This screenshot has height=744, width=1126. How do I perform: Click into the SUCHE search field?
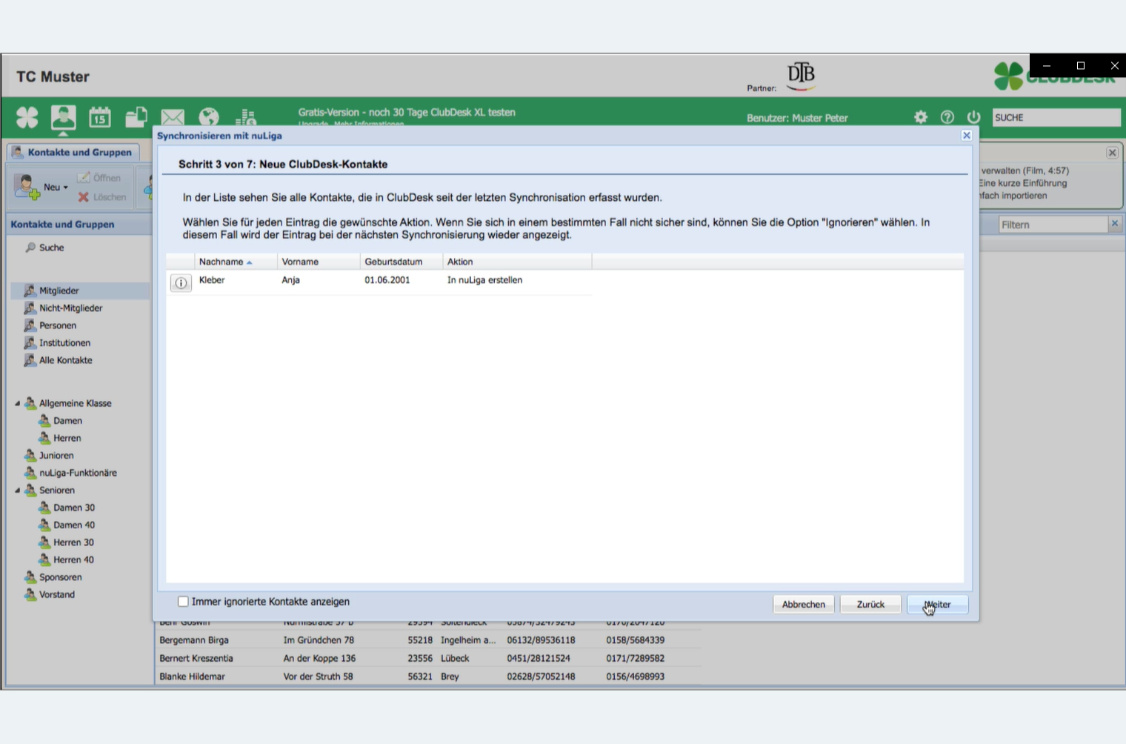pyautogui.click(x=1055, y=118)
